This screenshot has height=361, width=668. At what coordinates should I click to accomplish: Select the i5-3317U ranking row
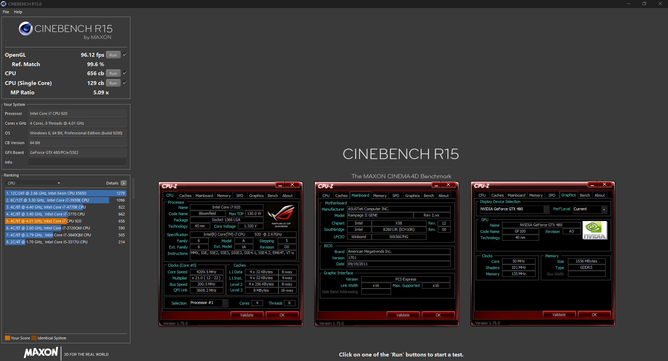point(66,242)
